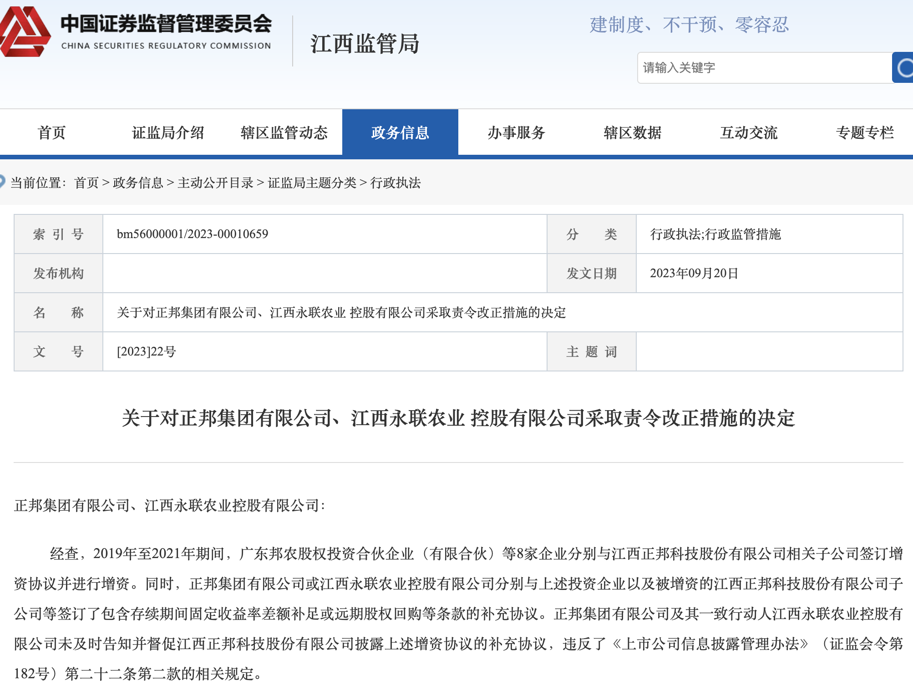Click the 江西监管局 site title
Viewport: 913px width, 691px height.
(x=364, y=44)
